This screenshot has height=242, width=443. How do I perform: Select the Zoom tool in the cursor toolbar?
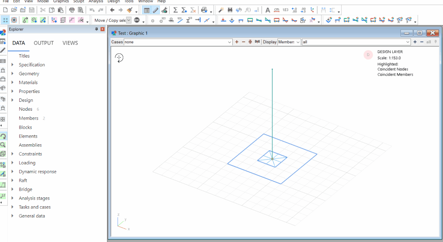(3, 145)
